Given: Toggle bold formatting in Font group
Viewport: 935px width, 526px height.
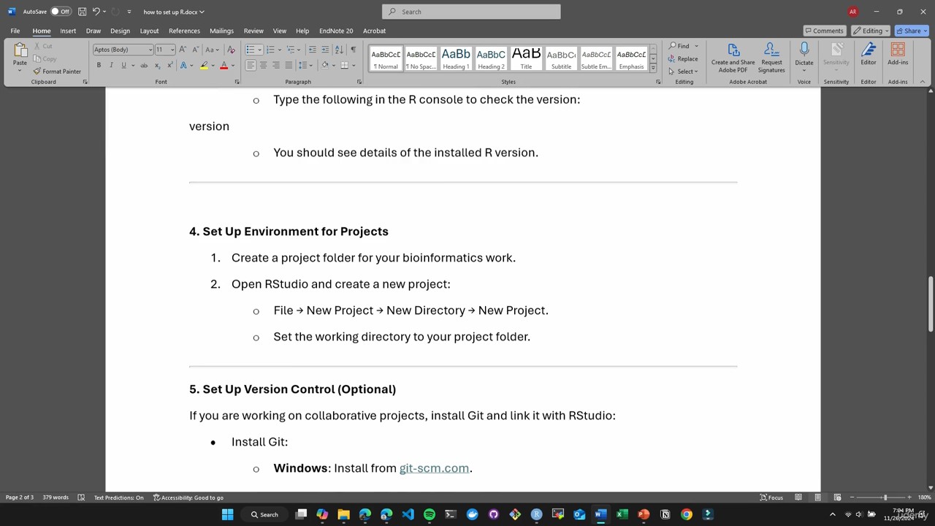Looking at the screenshot, I should pyautogui.click(x=99, y=65).
